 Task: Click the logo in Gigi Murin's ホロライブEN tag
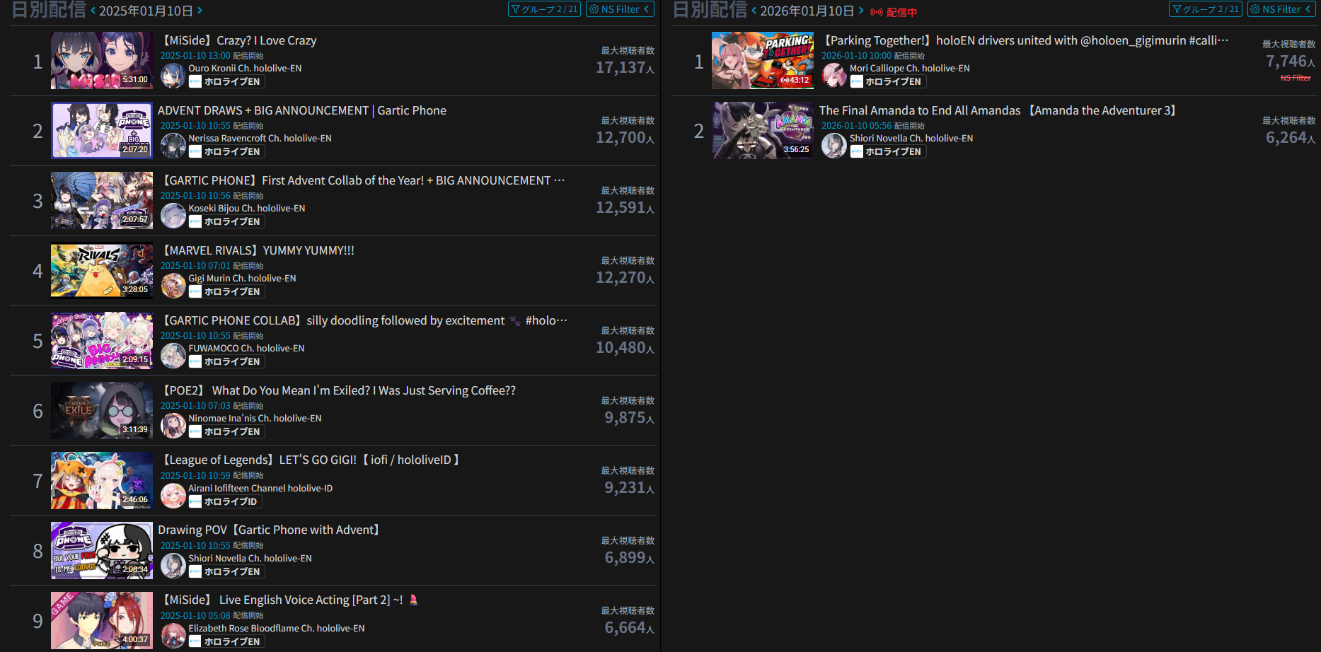pyautogui.click(x=195, y=291)
